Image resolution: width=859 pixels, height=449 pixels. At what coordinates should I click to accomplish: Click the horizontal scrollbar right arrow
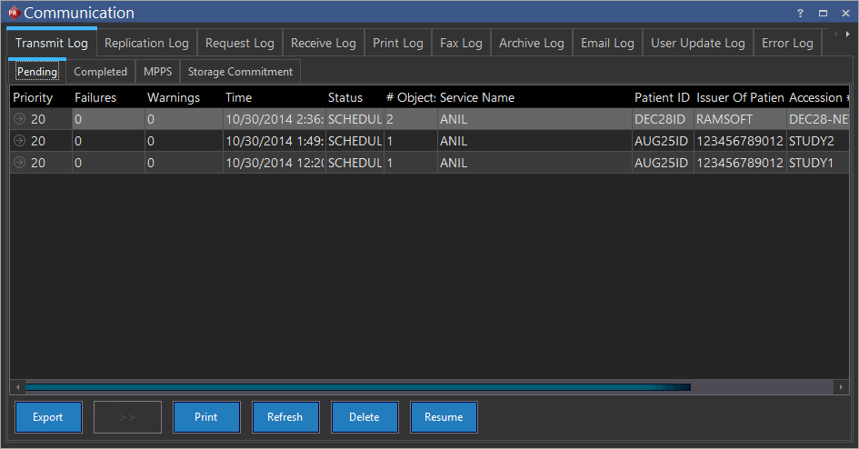[x=842, y=387]
